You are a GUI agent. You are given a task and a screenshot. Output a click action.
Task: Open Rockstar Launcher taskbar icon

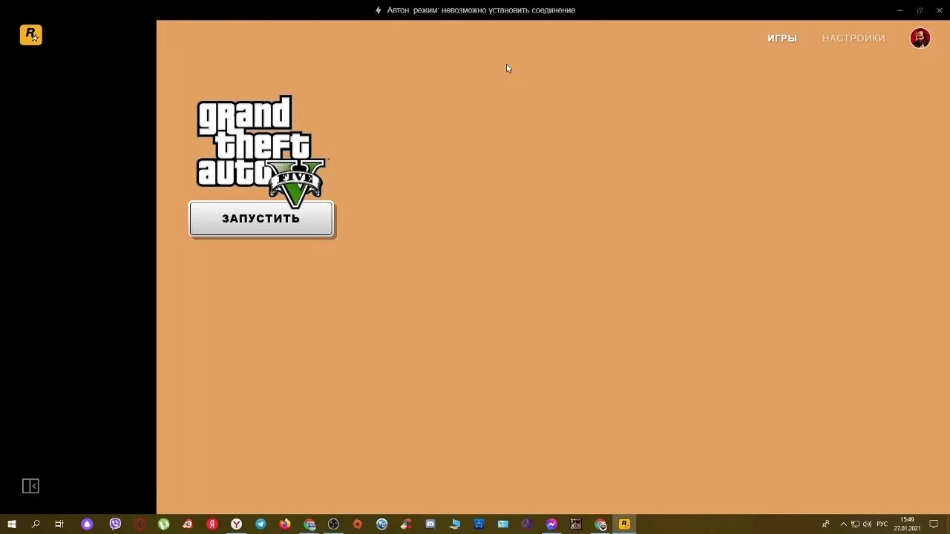(x=624, y=524)
